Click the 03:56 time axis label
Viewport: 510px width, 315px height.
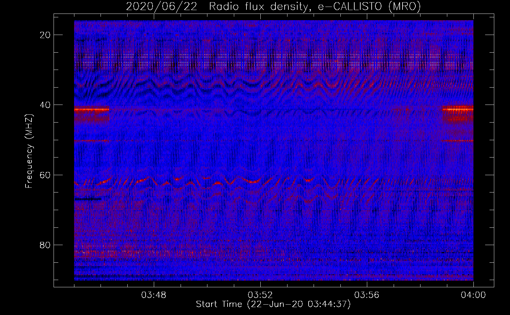(x=367, y=295)
